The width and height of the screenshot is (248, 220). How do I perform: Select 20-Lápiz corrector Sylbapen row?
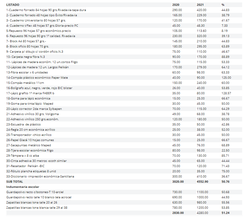pyautogui.click(x=124, y=109)
